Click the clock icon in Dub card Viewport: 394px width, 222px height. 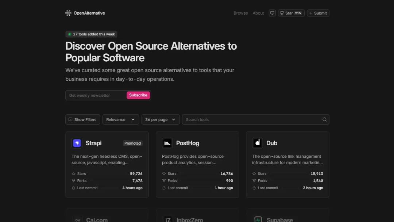pyautogui.click(x=254, y=188)
